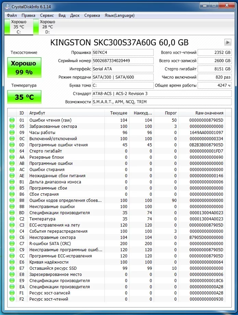Sort by the ID column header

pos(22,113)
